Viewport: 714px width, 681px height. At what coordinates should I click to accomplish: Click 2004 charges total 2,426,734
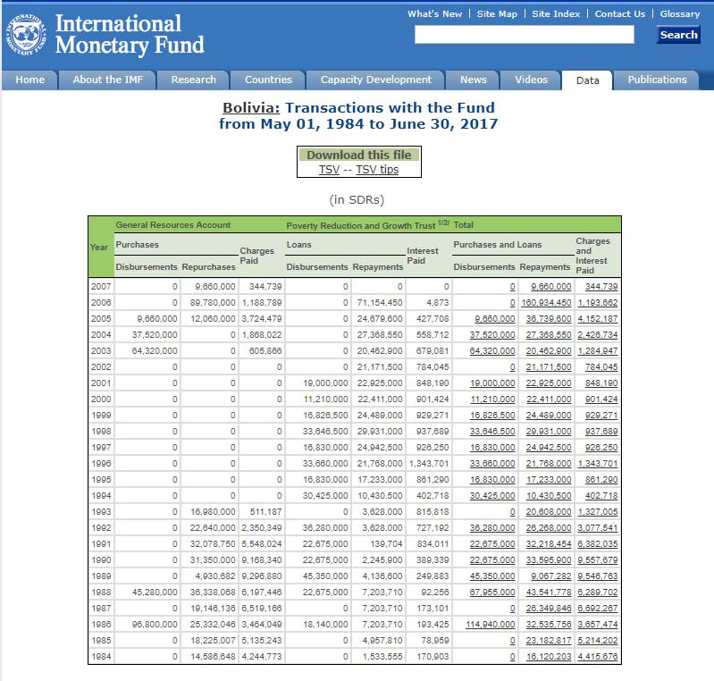click(x=598, y=335)
